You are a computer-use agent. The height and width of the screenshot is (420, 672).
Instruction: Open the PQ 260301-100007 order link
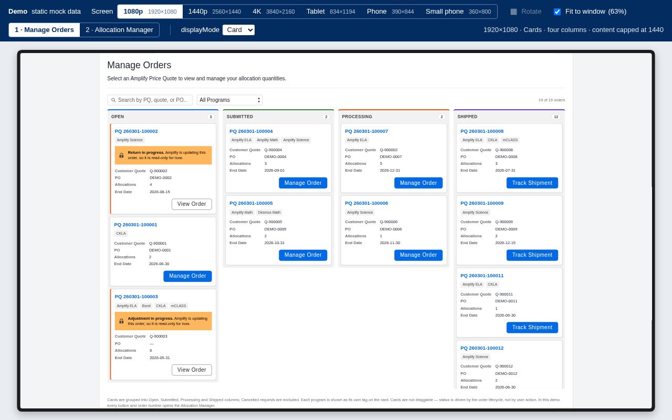click(x=366, y=131)
